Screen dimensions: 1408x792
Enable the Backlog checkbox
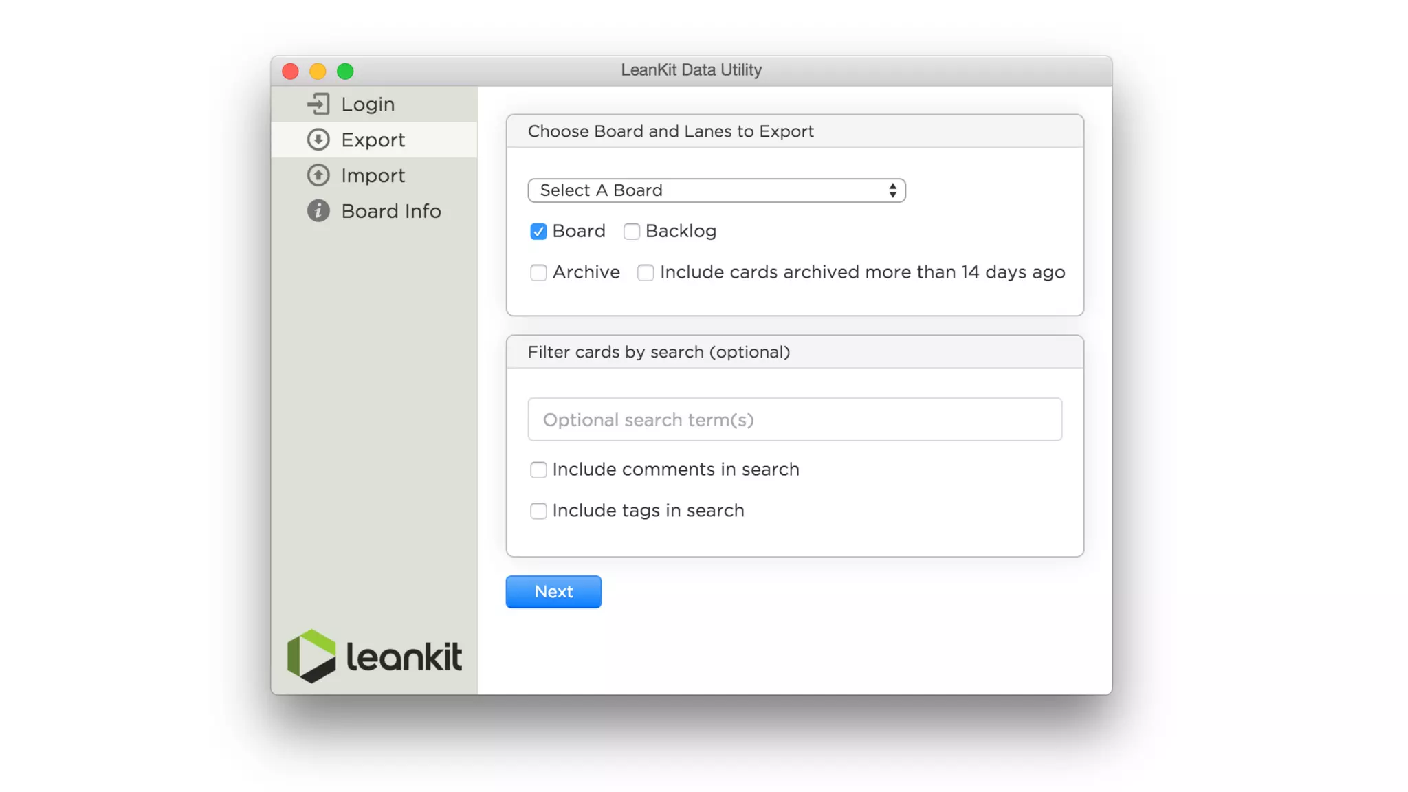coord(632,232)
